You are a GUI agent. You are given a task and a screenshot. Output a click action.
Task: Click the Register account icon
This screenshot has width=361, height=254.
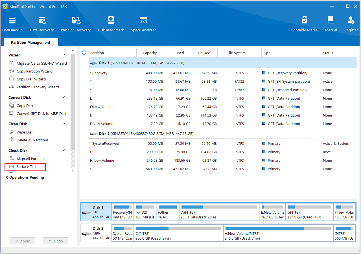pos(351,24)
